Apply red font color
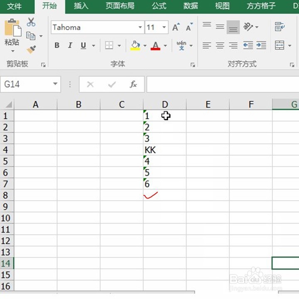Viewport: 299px width, 299px height. coord(155,46)
